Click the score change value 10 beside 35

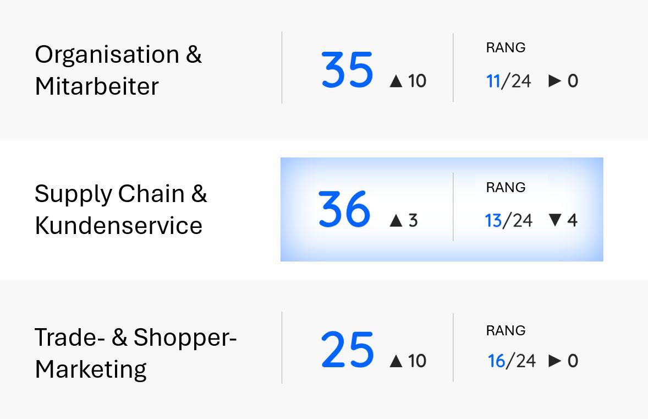(418, 81)
